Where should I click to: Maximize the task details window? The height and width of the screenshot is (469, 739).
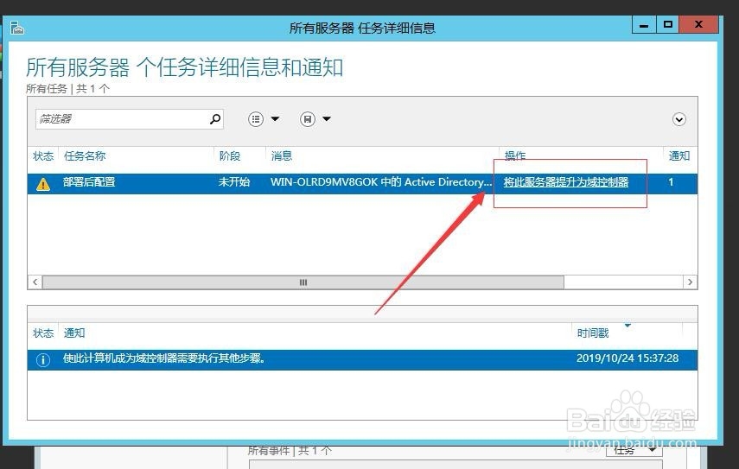tap(667, 24)
